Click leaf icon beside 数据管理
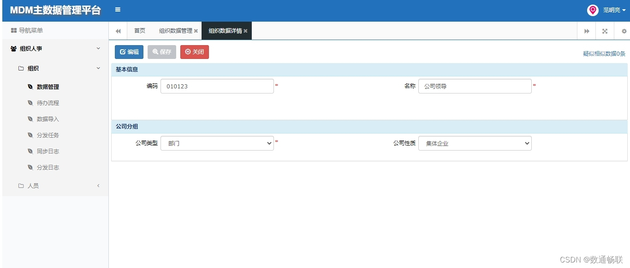The height and width of the screenshot is (268, 630). tap(30, 87)
